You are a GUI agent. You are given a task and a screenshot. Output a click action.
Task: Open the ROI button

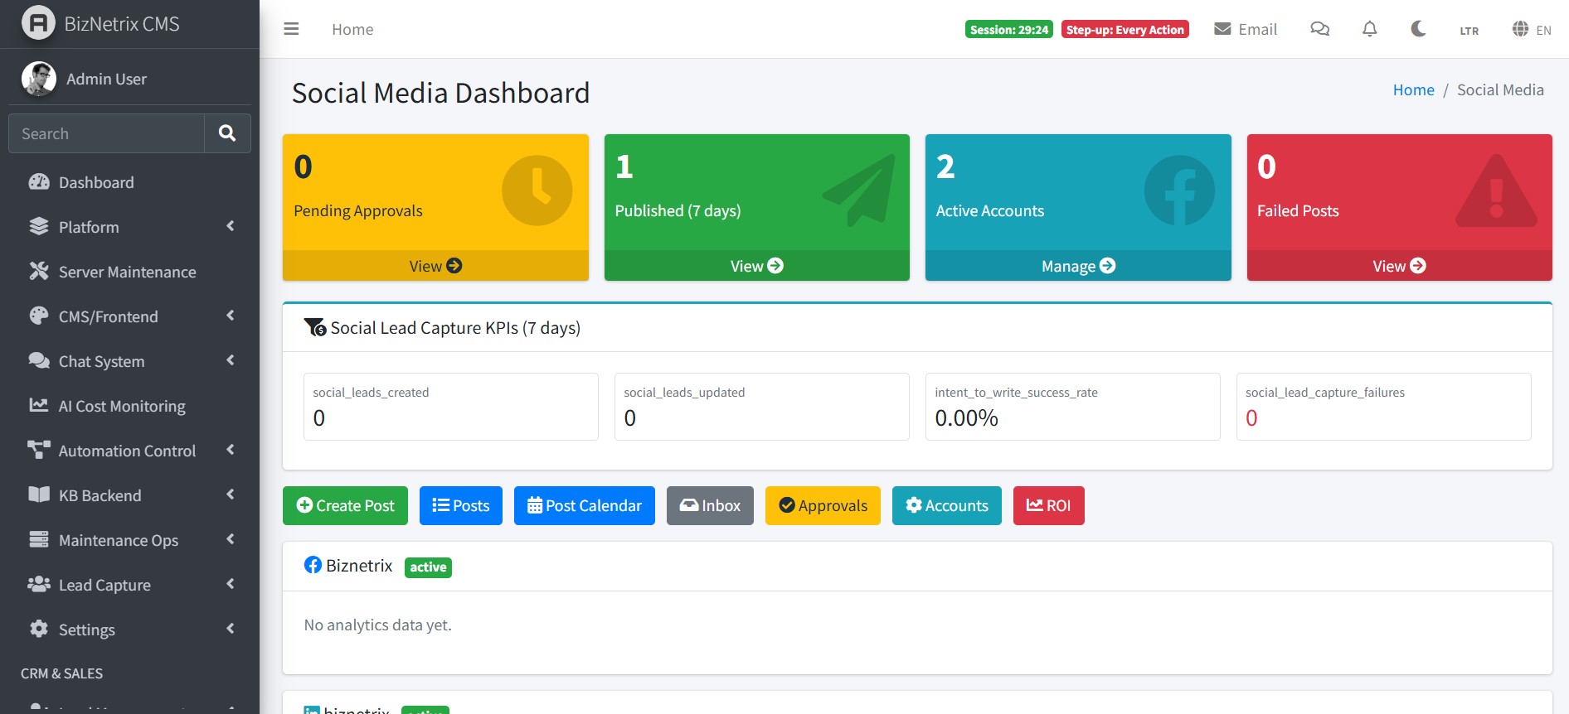(1049, 505)
